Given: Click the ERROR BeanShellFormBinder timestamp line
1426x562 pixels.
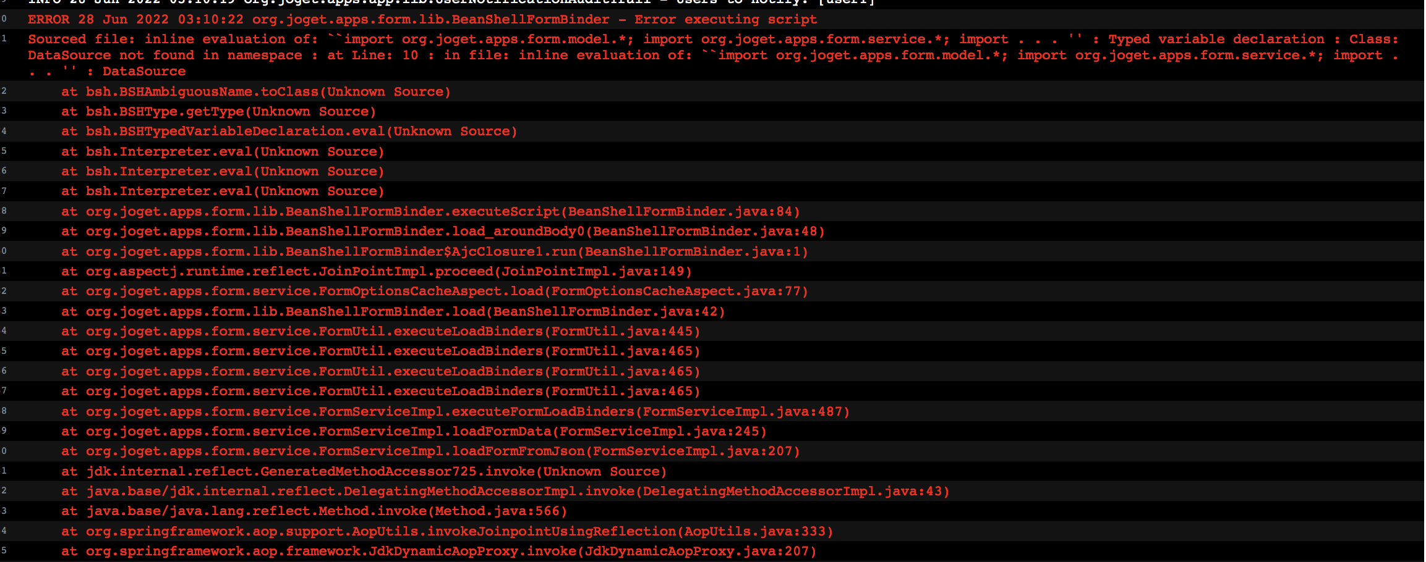Looking at the screenshot, I should [x=422, y=19].
